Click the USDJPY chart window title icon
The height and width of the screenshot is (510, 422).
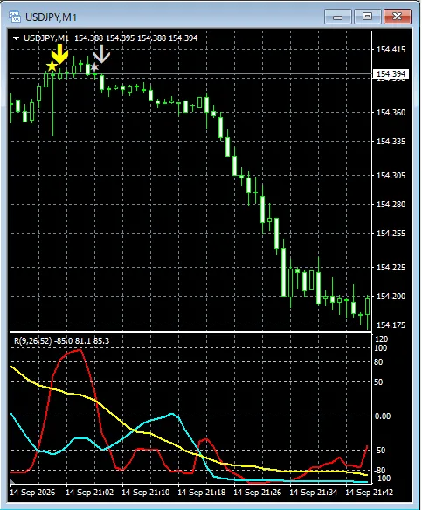coord(15,17)
